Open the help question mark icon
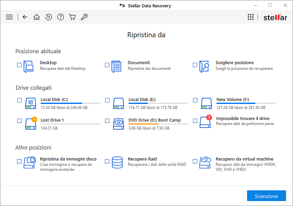 61,17
